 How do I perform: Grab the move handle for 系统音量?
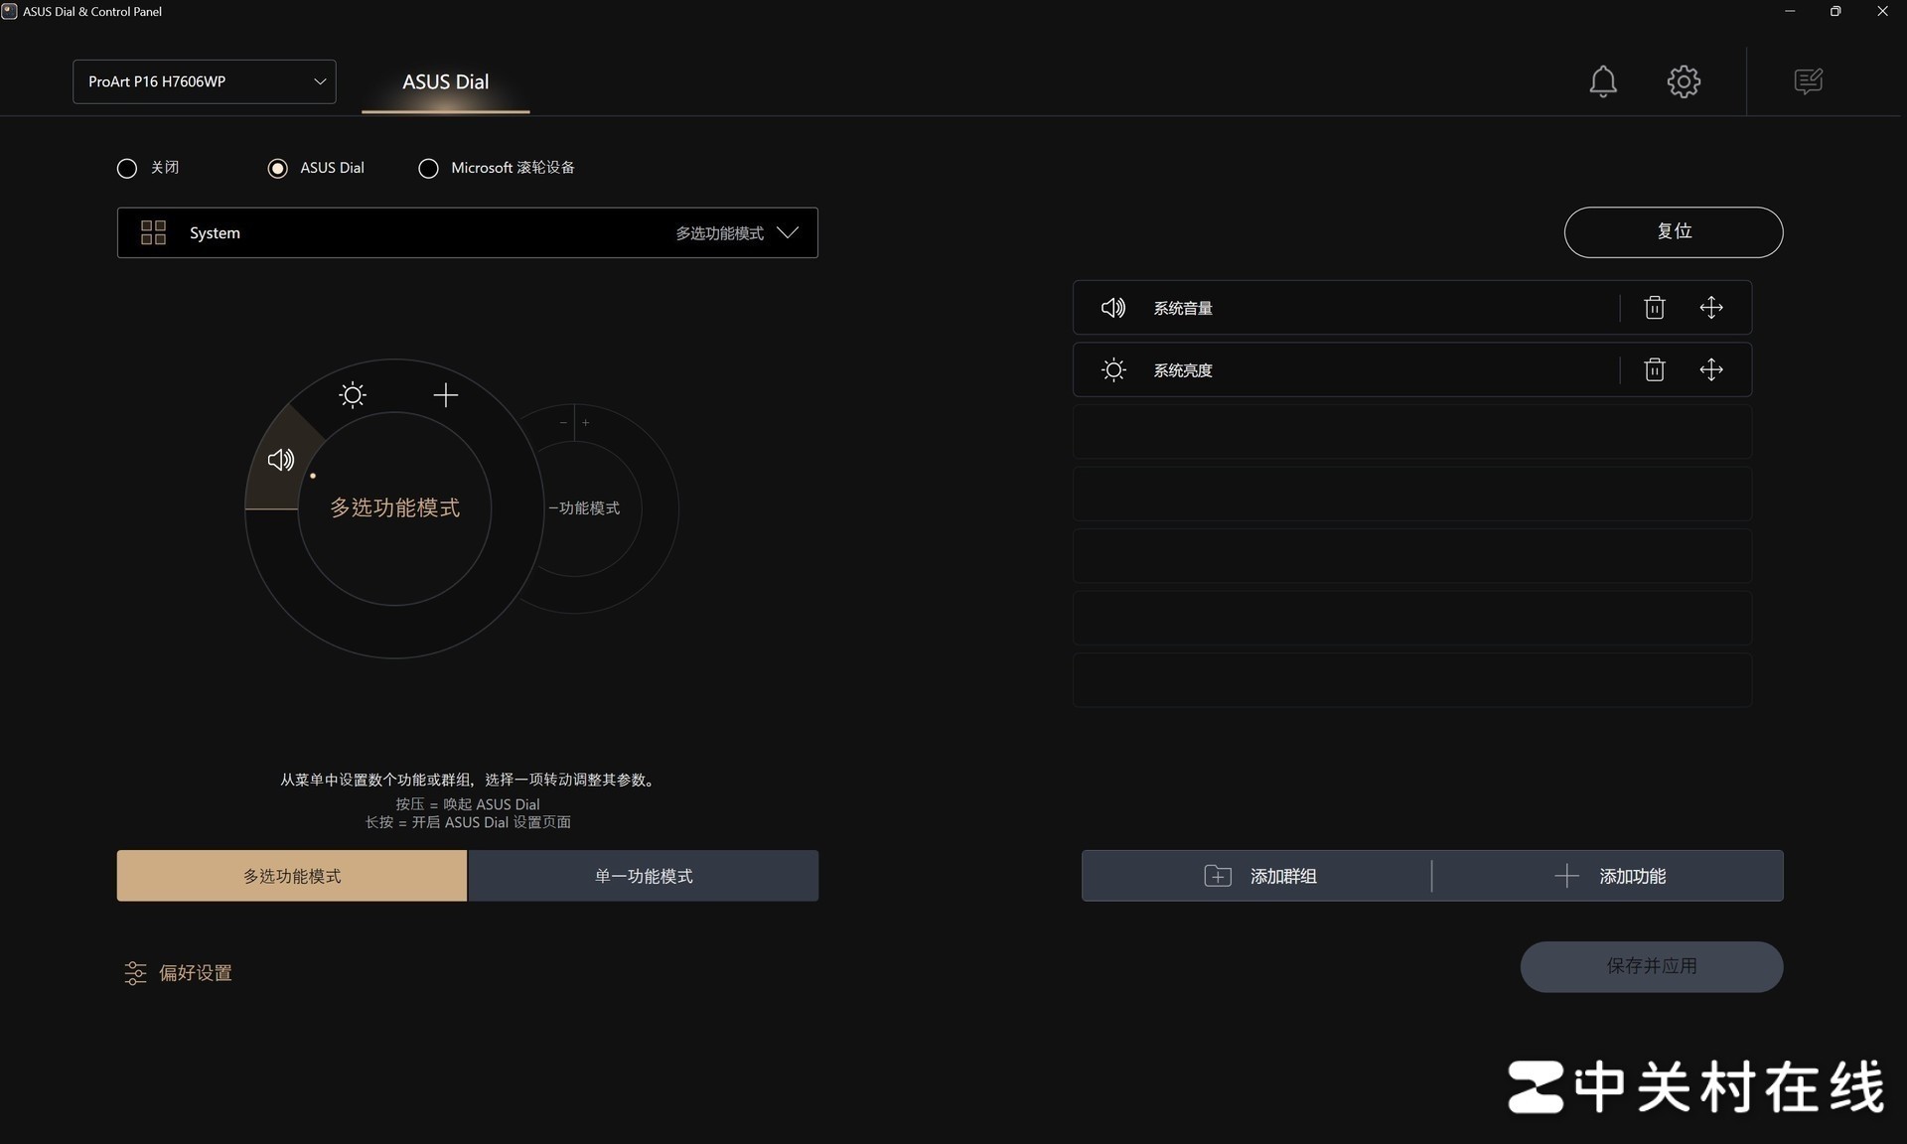pos(1710,308)
